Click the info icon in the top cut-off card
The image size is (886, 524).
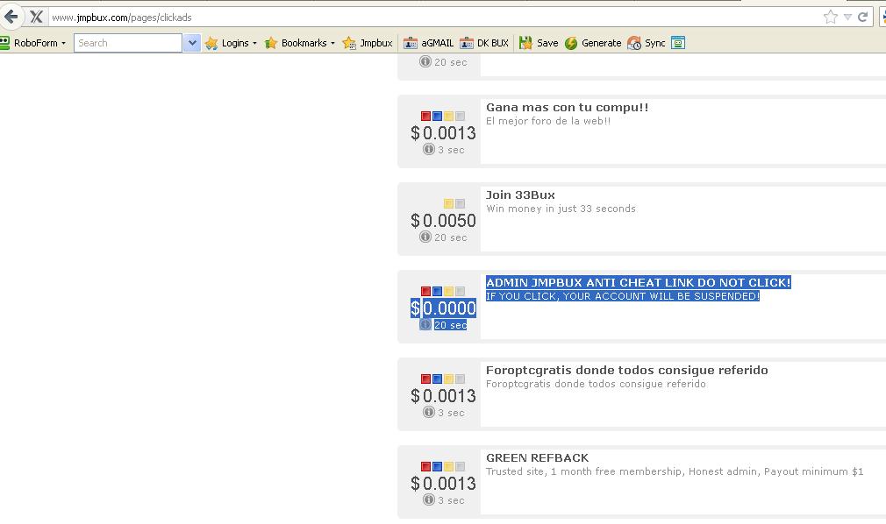[425, 61]
